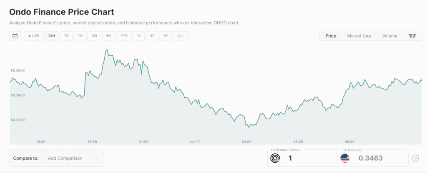Select the 7D time range
The width and height of the screenshot is (427, 173).
66,36
